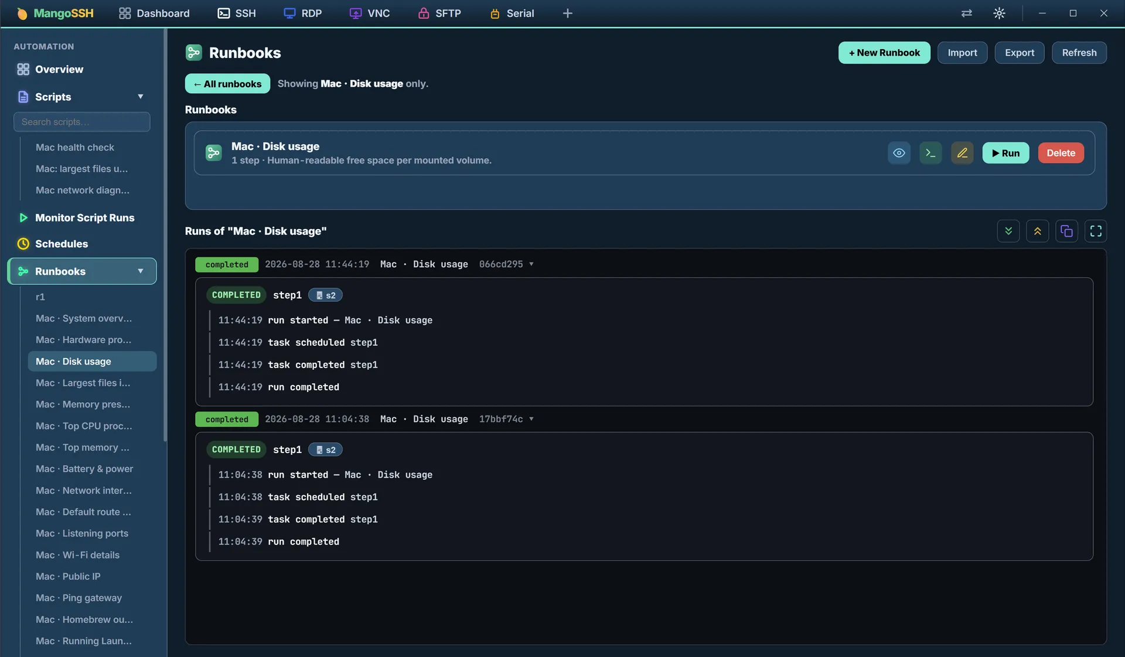Click the pencil edit icon for the runbook
Viewport: 1125px width, 657px height.
point(962,153)
